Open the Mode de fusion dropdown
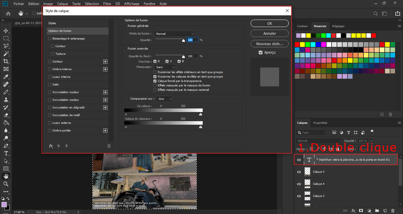 click(x=174, y=34)
